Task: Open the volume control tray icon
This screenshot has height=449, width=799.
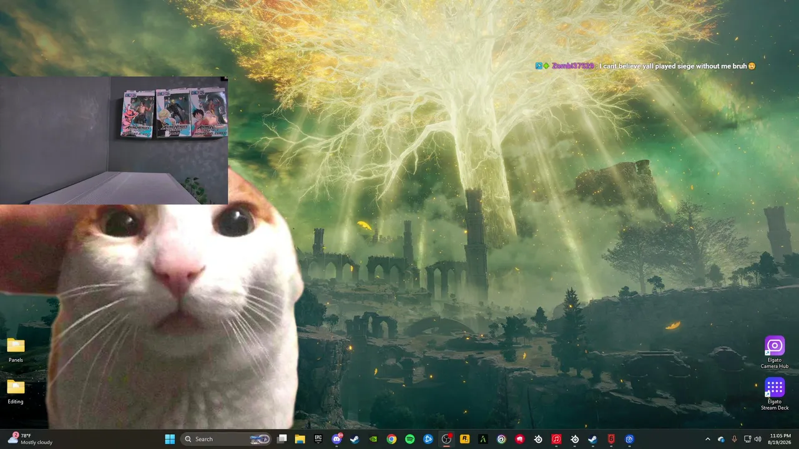Action: point(758,439)
